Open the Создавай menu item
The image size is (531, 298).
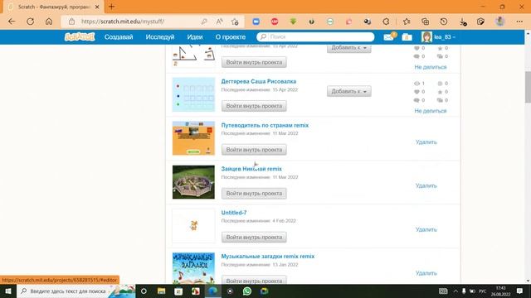119,36
